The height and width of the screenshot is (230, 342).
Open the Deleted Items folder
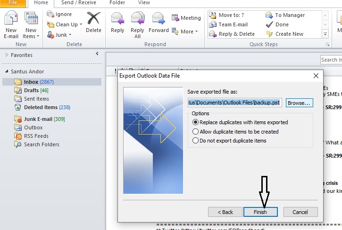pyautogui.click(x=42, y=107)
